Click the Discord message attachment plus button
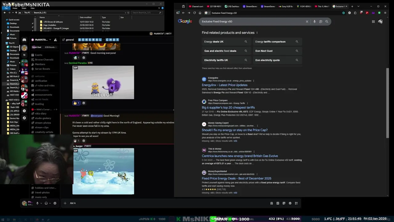 (65, 203)
